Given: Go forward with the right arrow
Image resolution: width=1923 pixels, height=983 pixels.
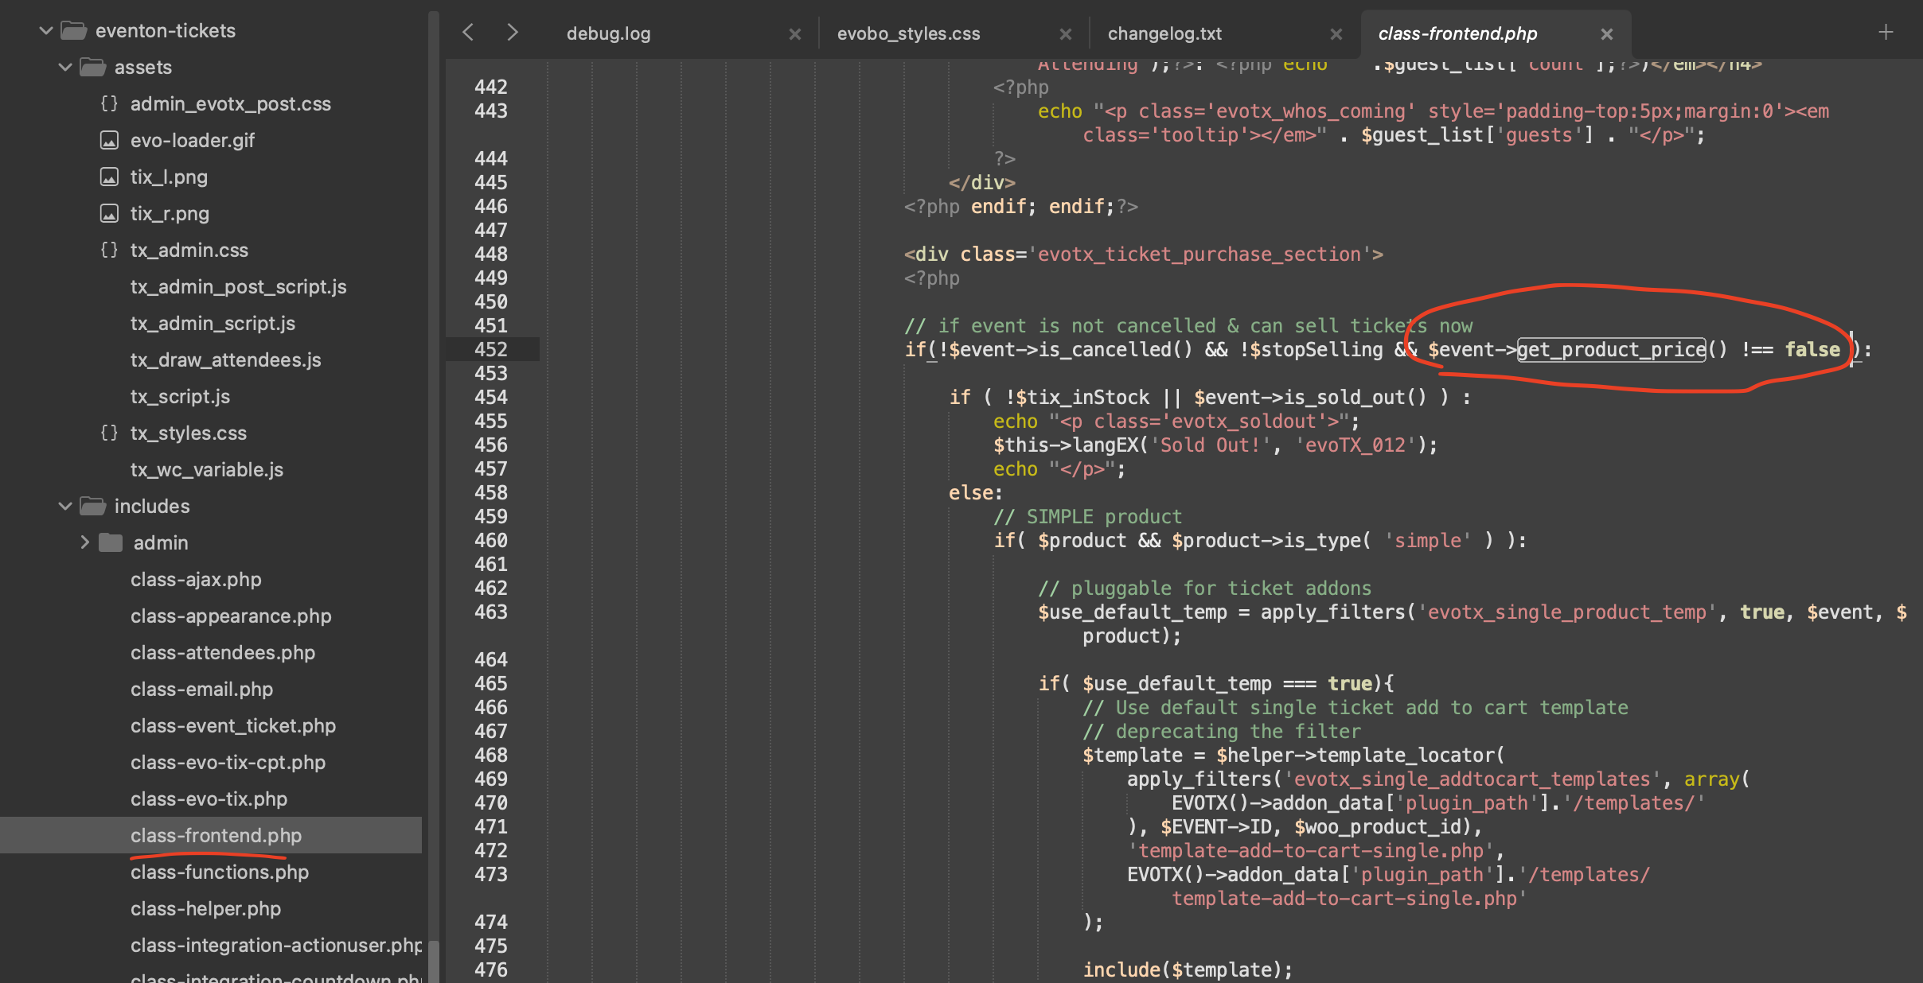Looking at the screenshot, I should point(513,33).
